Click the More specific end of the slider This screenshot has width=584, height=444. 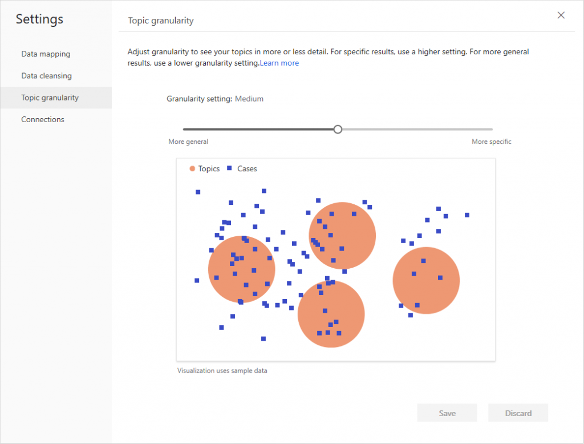[x=491, y=142]
